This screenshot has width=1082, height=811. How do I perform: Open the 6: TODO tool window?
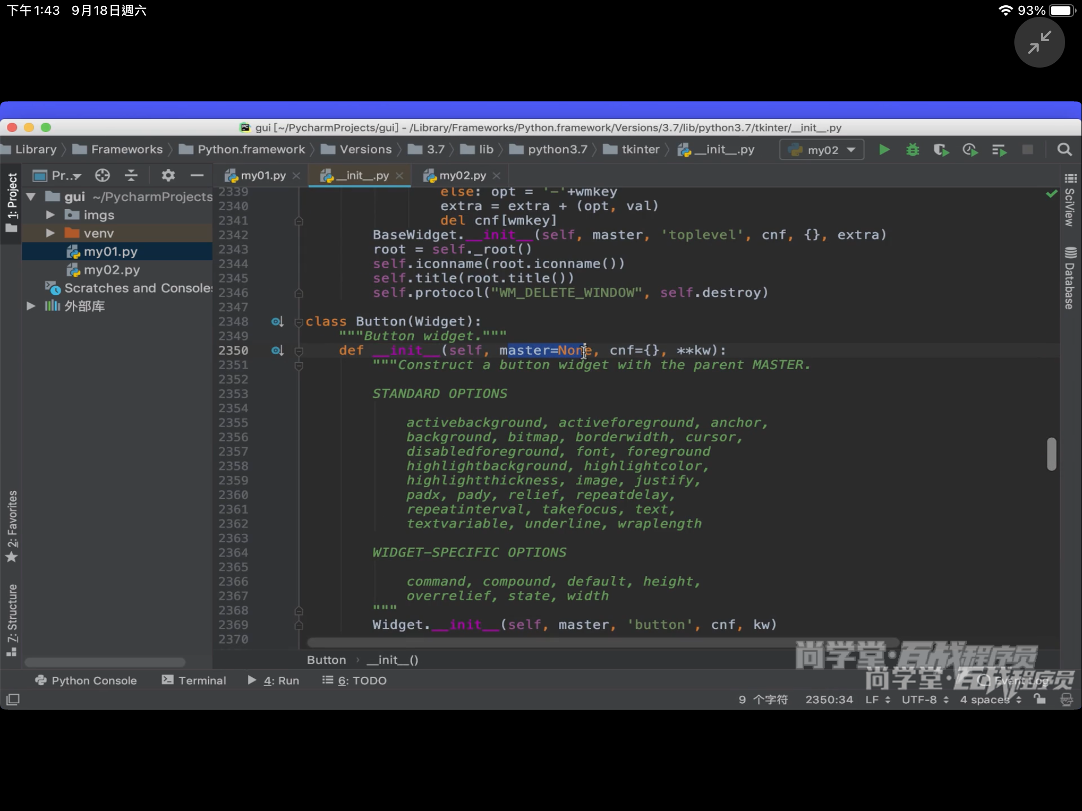click(355, 681)
